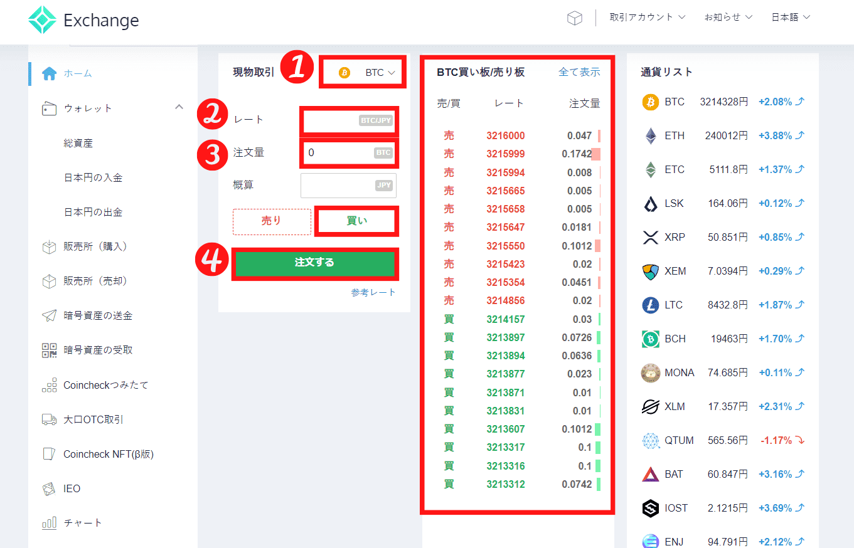Click the green 注文する button
The width and height of the screenshot is (854, 548).
click(x=314, y=263)
